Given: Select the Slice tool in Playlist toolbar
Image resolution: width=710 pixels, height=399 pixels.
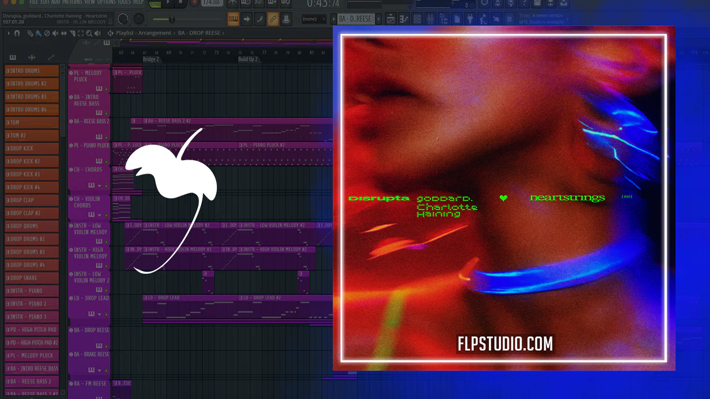Looking at the screenshot, I should click(x=74, y=33).
